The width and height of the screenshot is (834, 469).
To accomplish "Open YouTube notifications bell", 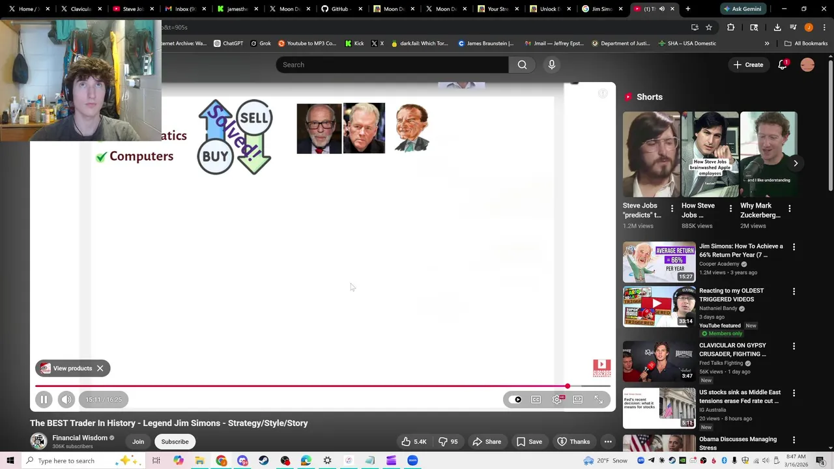I will point(783,64).
